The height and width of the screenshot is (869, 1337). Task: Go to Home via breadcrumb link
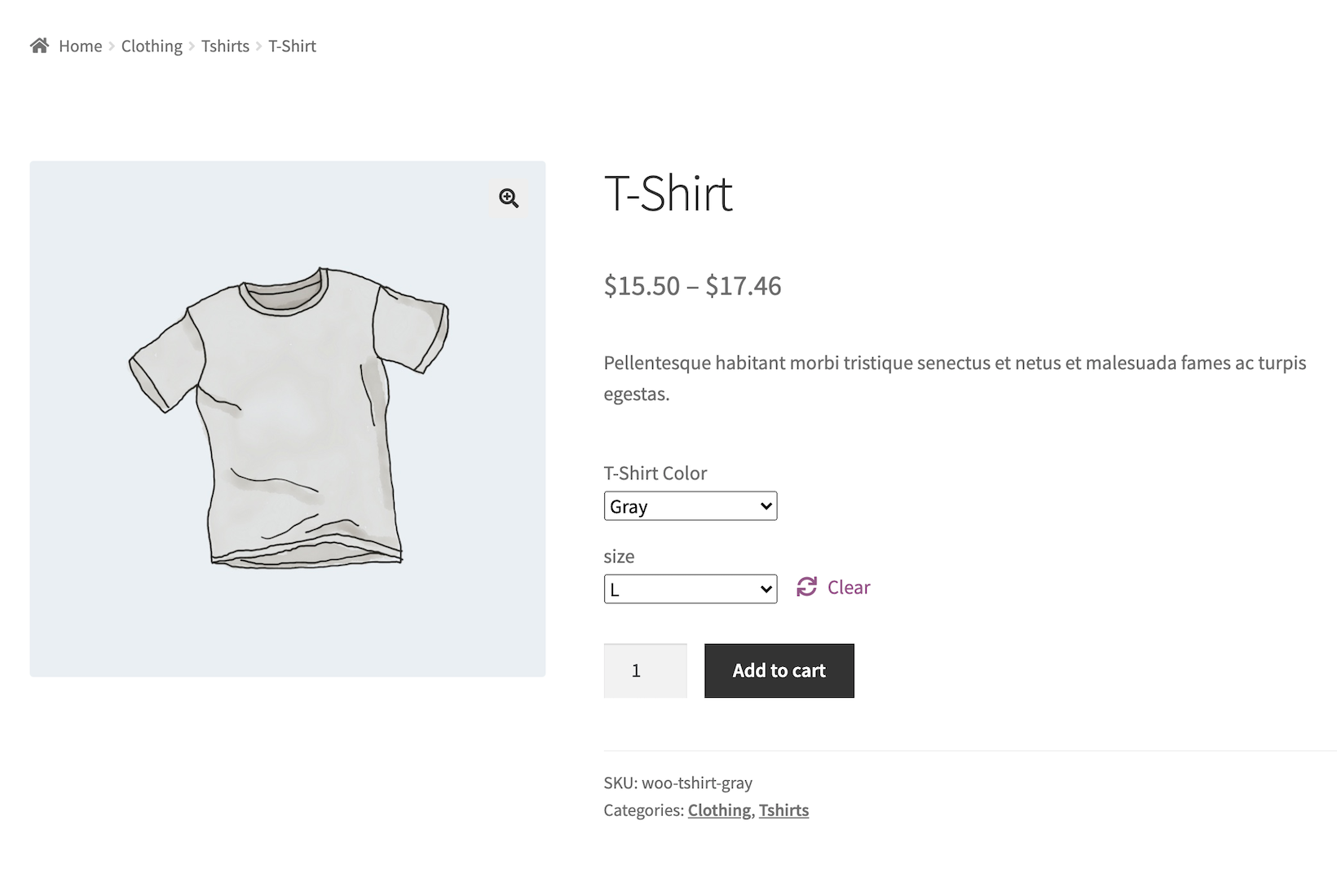(x=80, y=46)
